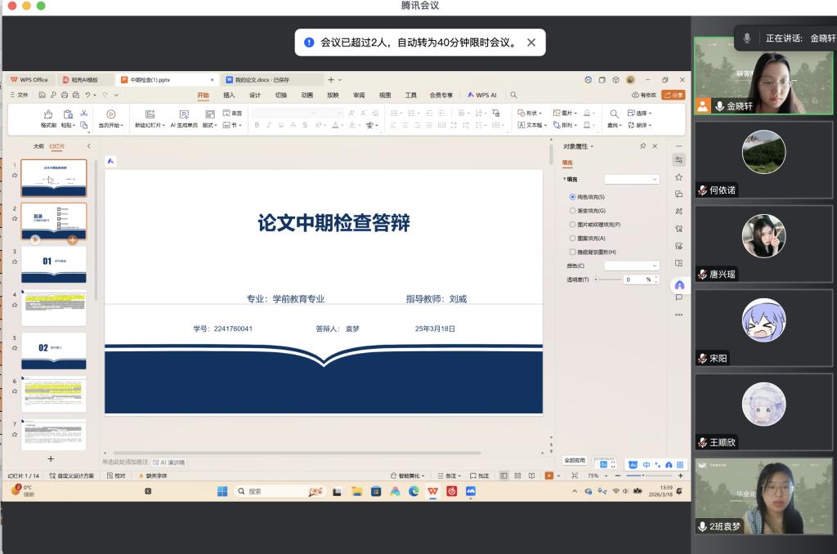The width and height of the screenshot is (837, 554).
Task: Select 图片或纹理填充(P) radio button
Action: (572, 224)
